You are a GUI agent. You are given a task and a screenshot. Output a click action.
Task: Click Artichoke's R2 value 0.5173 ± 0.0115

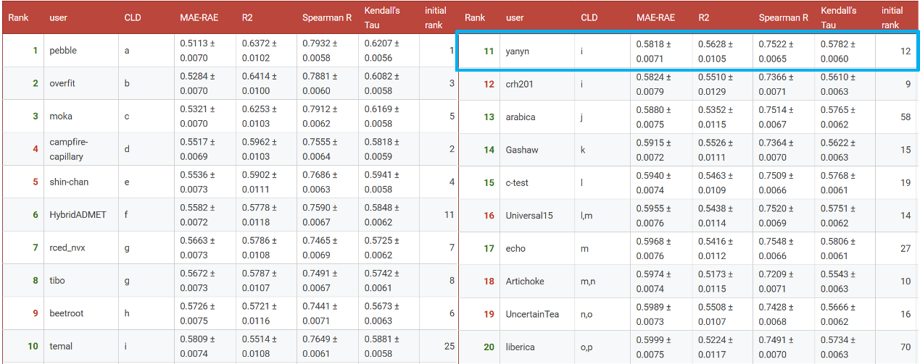[716, 281]
